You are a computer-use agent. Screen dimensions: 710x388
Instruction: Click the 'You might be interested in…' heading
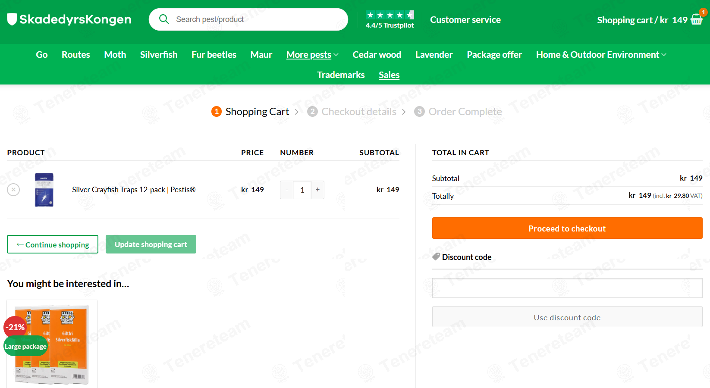[68, 284]
